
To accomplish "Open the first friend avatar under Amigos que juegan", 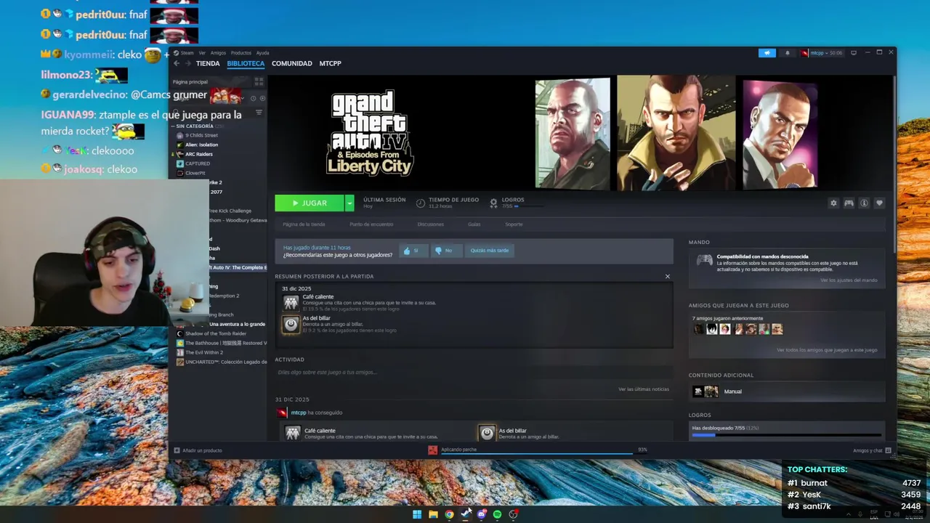I will coord(699,329).
